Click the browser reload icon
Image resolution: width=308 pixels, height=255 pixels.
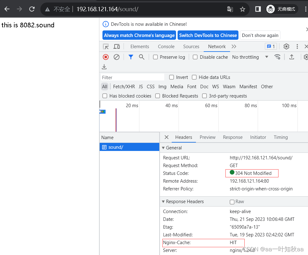(x=32, y=9)
